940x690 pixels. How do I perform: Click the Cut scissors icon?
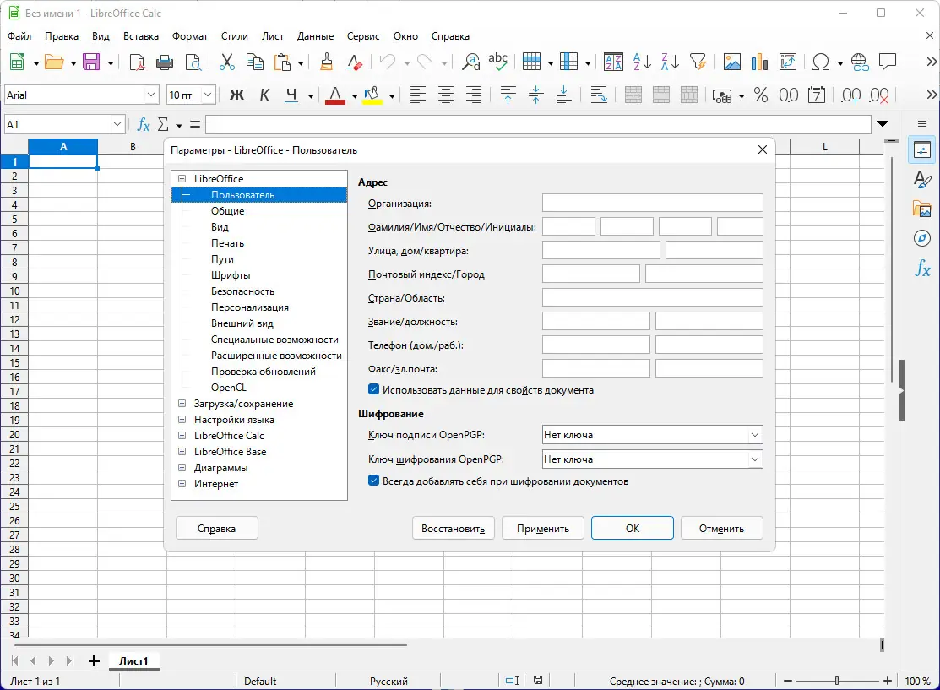(x=226, y=62)
